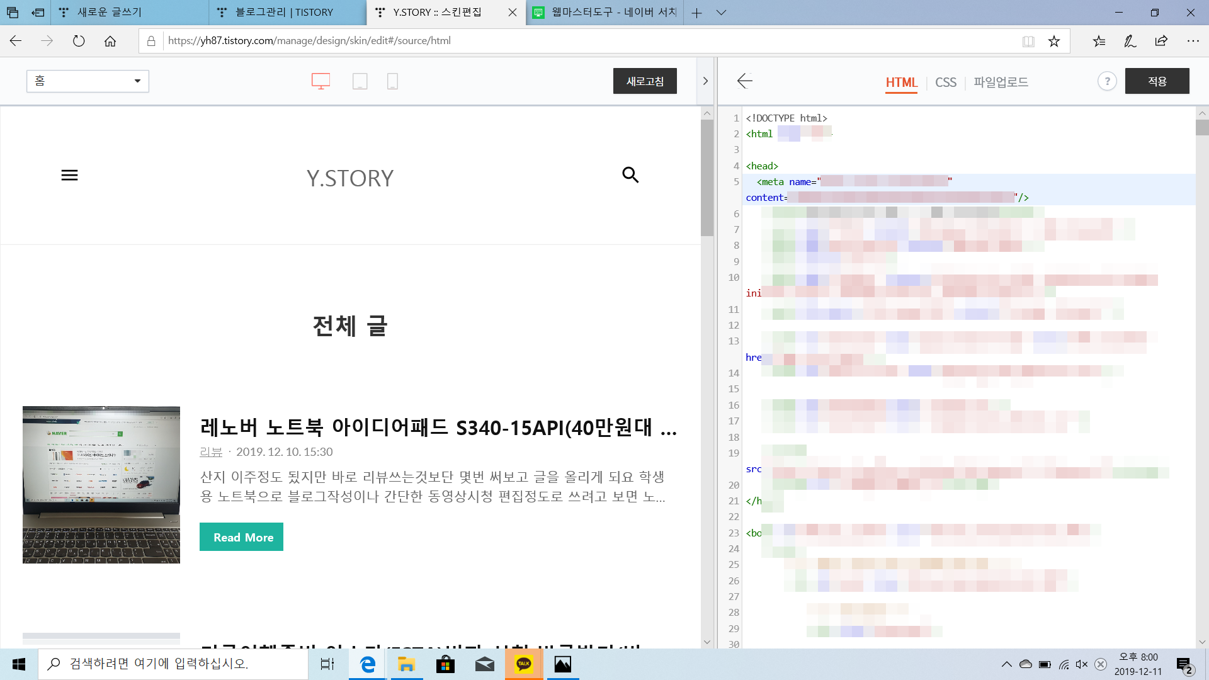Open the hamburger menu on blog preview
The width and height of the screenshot is (1209, 680).
(69, 175)
